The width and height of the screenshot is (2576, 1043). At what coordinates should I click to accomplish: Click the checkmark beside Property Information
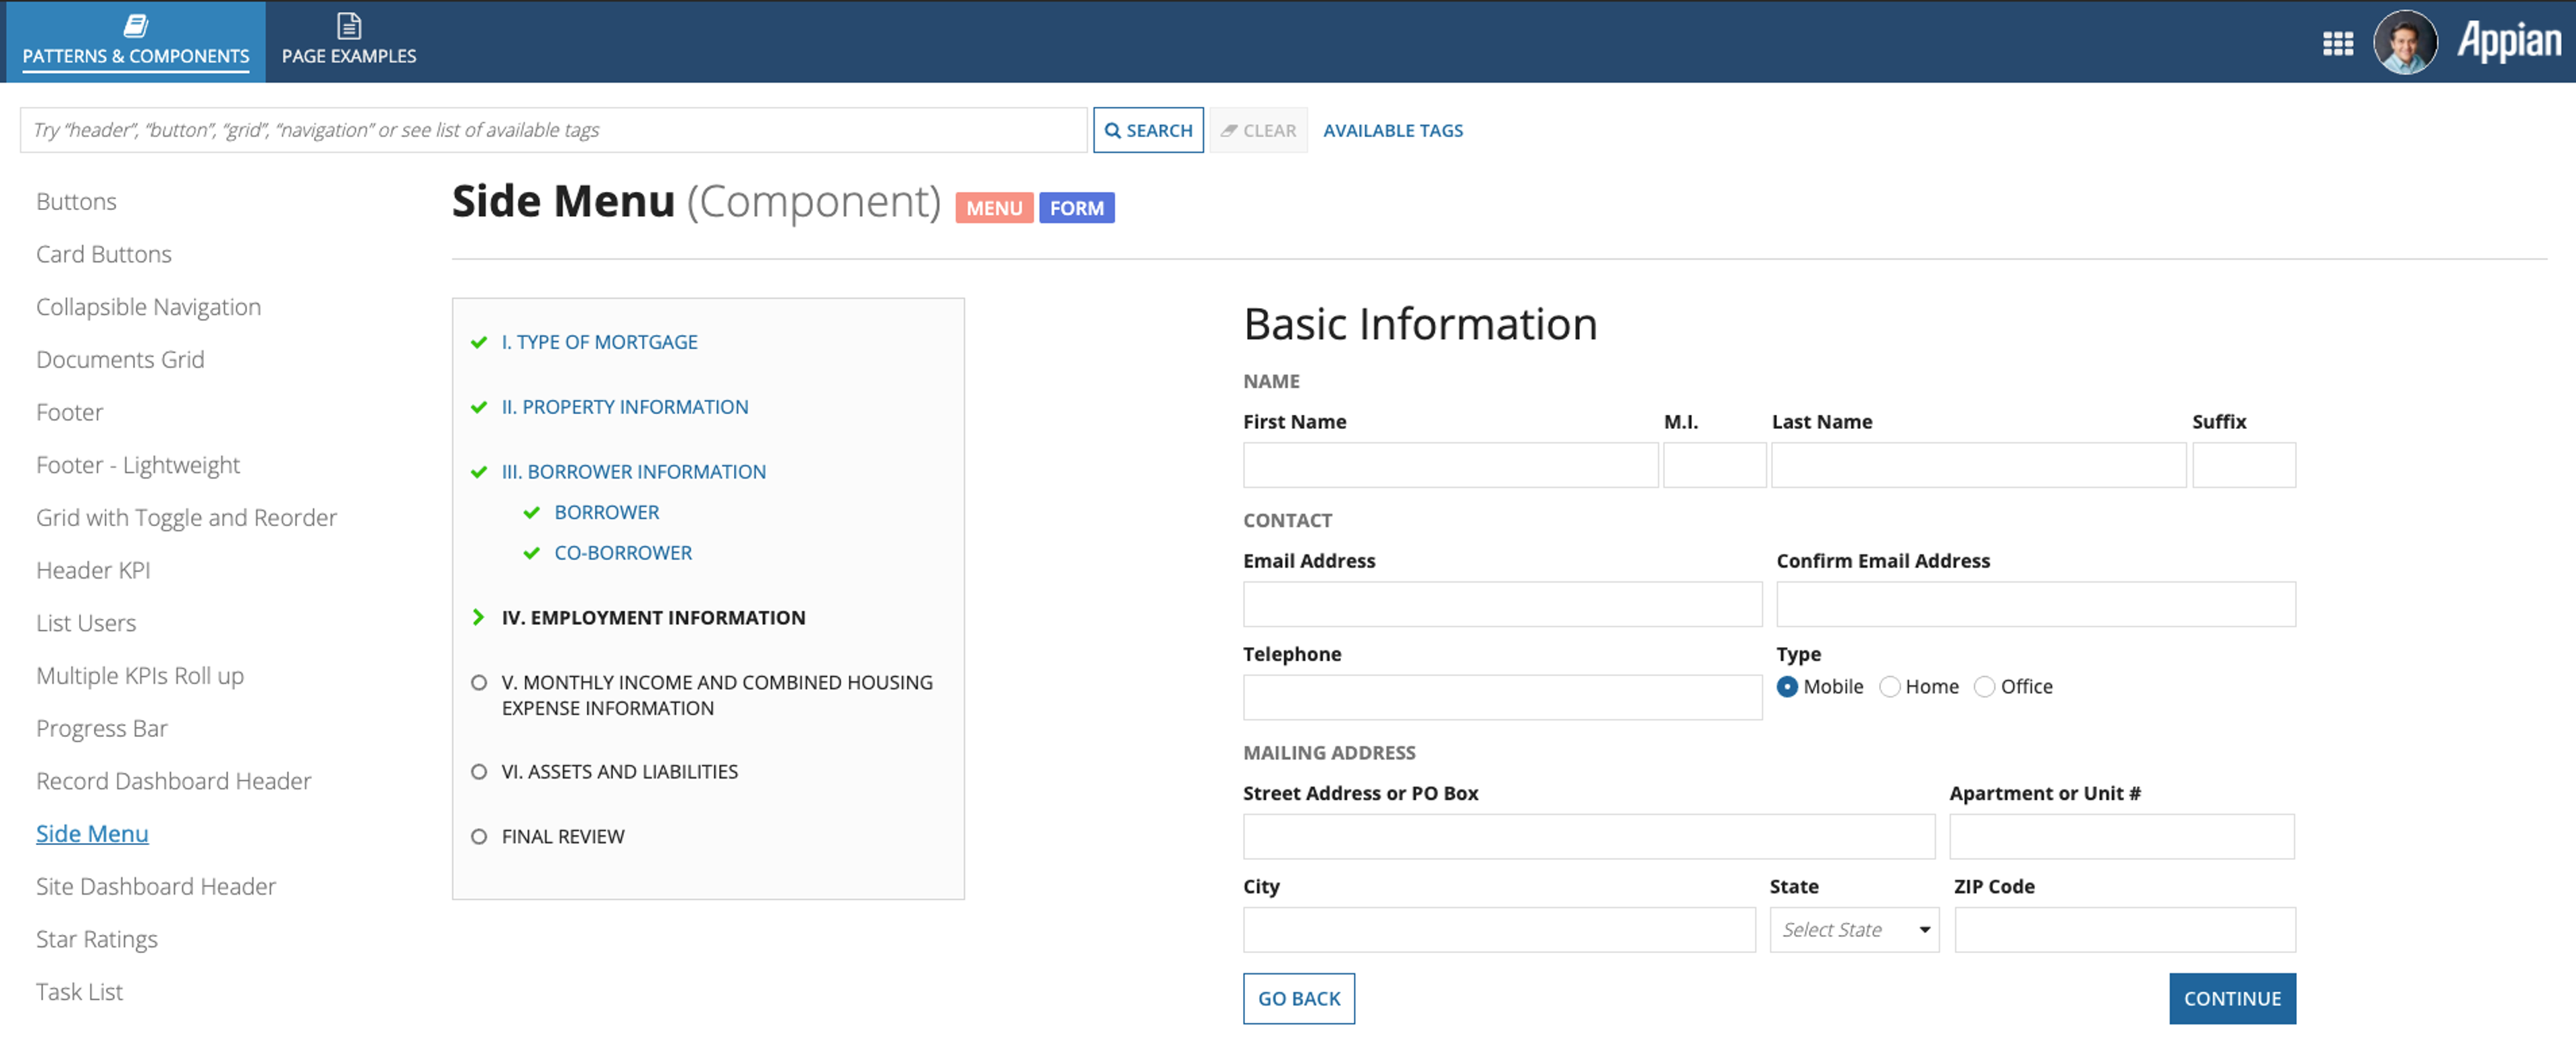479,407
